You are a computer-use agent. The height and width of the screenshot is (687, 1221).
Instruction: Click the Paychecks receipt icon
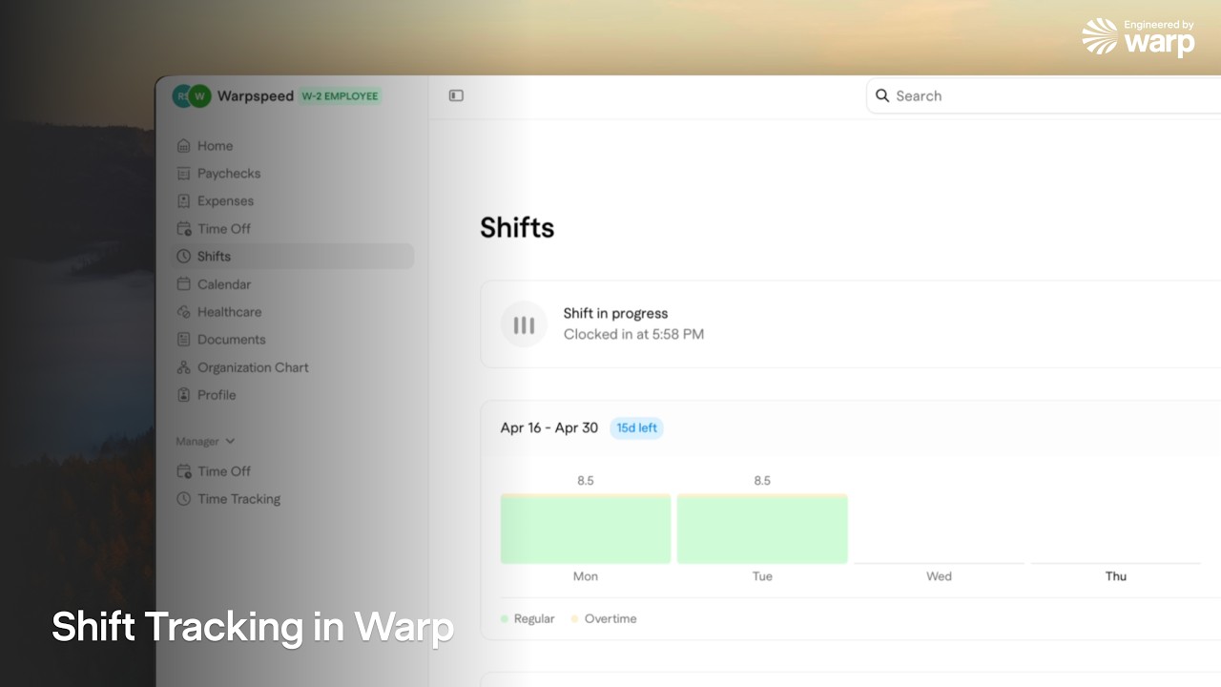pos(184,174)
